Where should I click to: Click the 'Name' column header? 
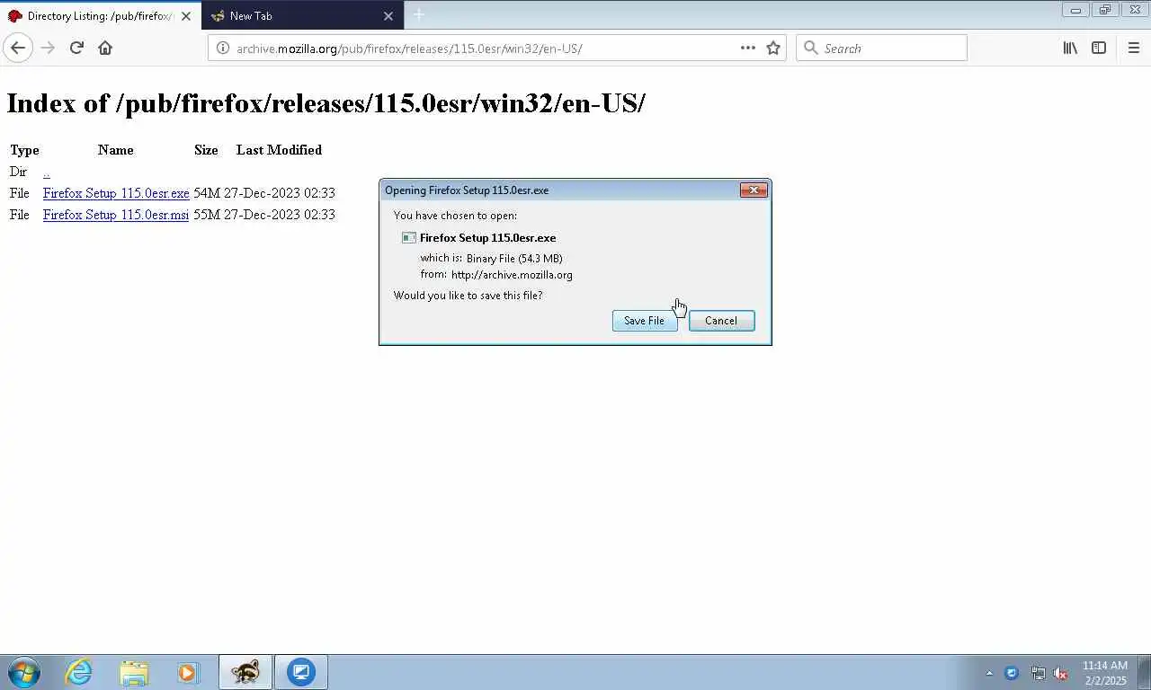coord(115,150)
